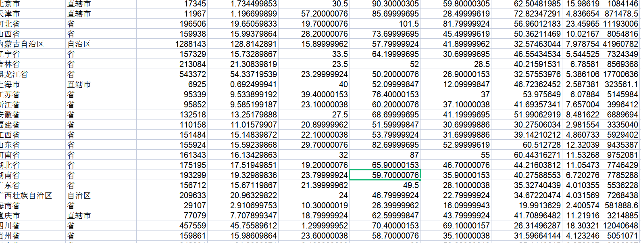Image resolution: width=641 pixels, height=243 pixels.
Task: Select 直辖市 cell in 天津市 row
Action: [101, 14]
